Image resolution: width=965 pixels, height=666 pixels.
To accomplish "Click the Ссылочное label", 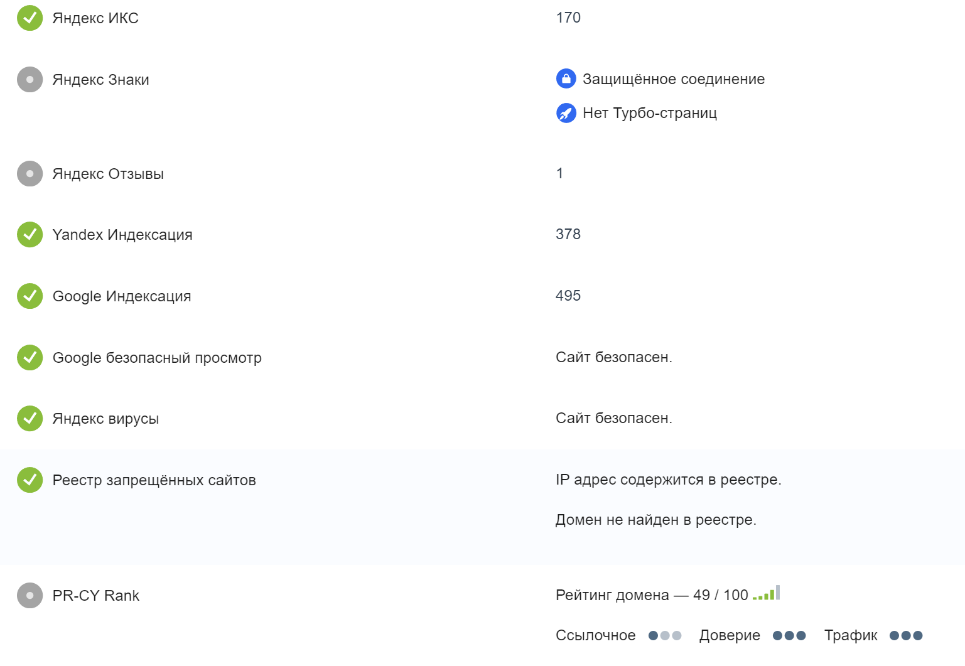I will click(x=596, y=635).
